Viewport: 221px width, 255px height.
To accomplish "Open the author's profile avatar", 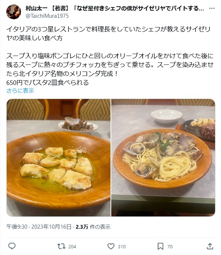I will tap(14, 12).
